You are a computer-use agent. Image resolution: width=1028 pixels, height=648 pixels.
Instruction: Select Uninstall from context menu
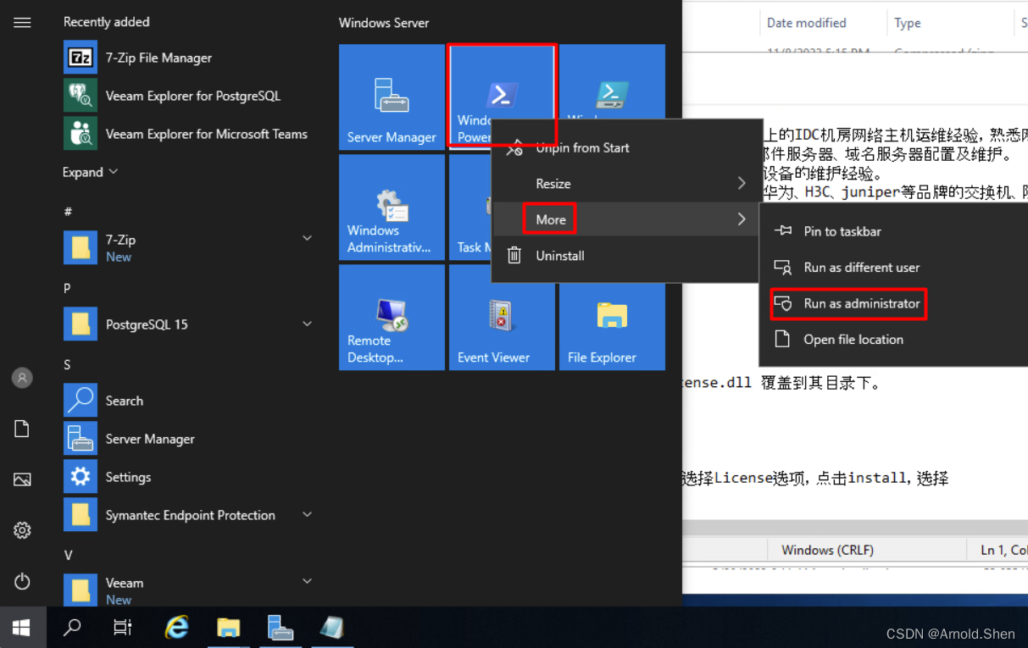pos(625,255)
